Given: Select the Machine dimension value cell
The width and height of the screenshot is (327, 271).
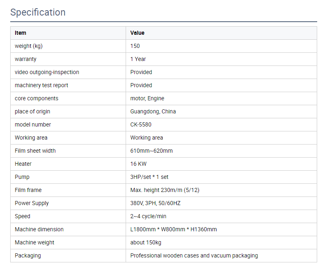Looking at the screenshot, I should click(221, 230).
